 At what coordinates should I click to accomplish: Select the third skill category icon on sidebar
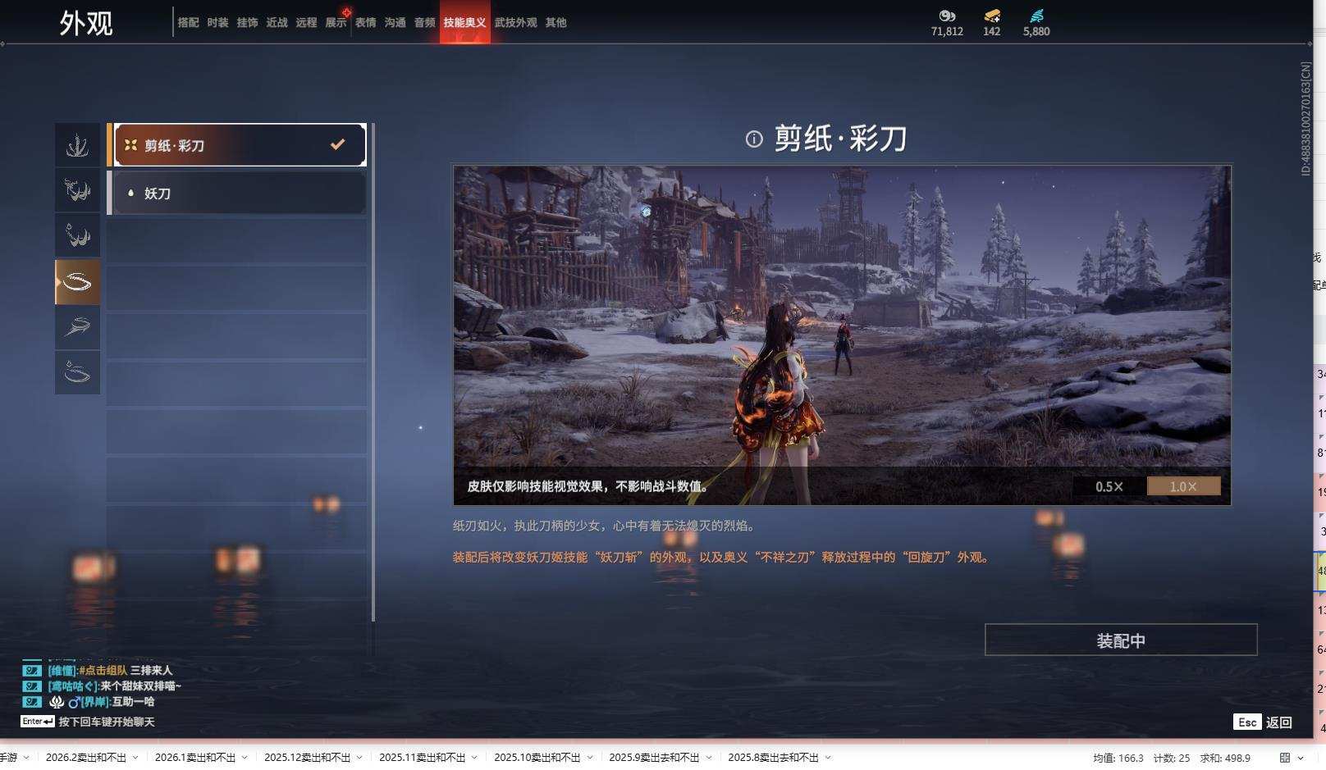pos(77,235)
